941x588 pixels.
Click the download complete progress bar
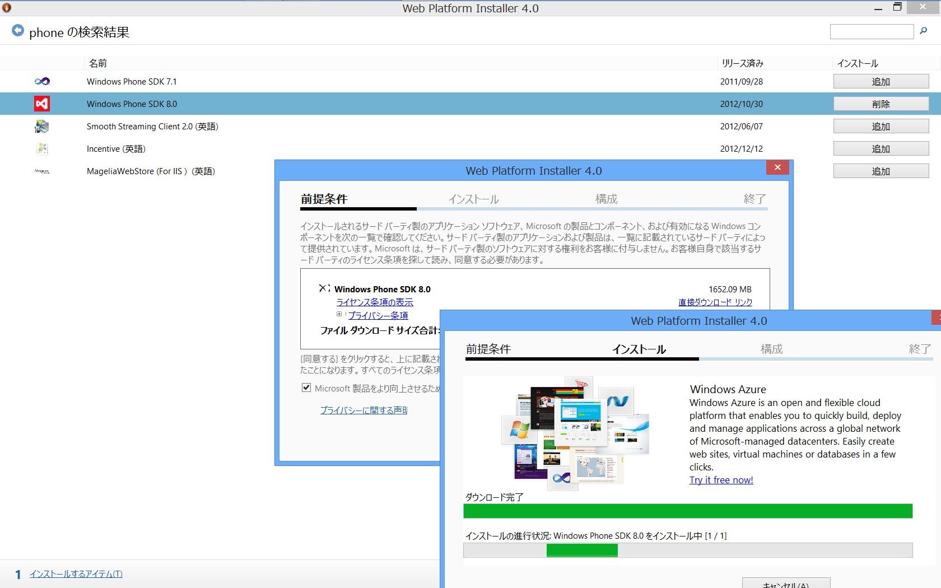pyautogui.click(x=688, y=511)
